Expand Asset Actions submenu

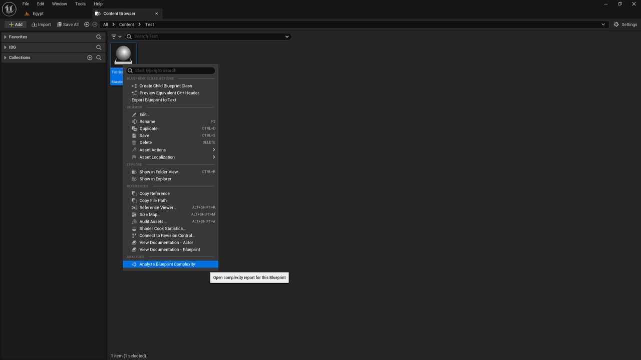click(170, 150)
